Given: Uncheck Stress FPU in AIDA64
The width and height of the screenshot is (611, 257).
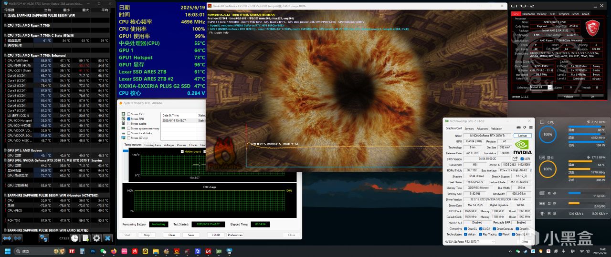Looking at the screenshot, I should pyautogui.click(x=129, y=119).
